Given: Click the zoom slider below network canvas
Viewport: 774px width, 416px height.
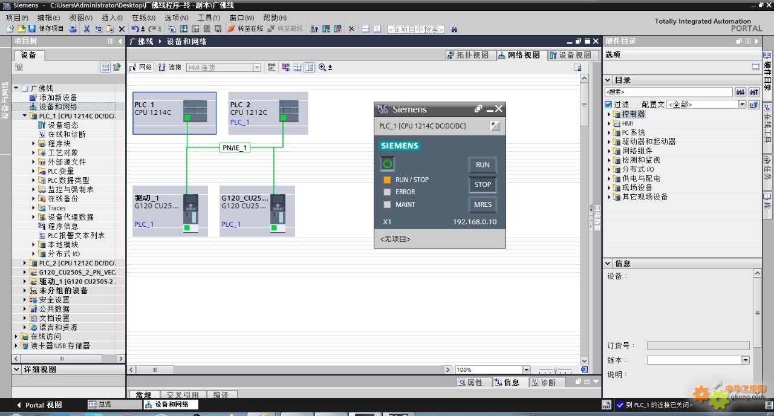Looking at the screenshot, I should point(554,370).
